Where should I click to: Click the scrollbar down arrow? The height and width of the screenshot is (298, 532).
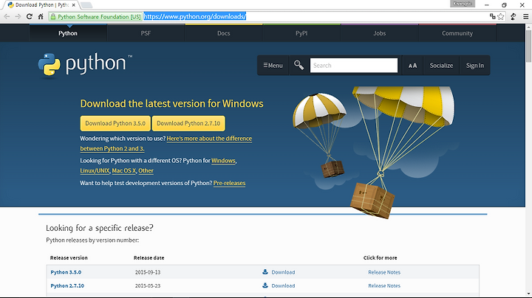click(x=528, y=294)
